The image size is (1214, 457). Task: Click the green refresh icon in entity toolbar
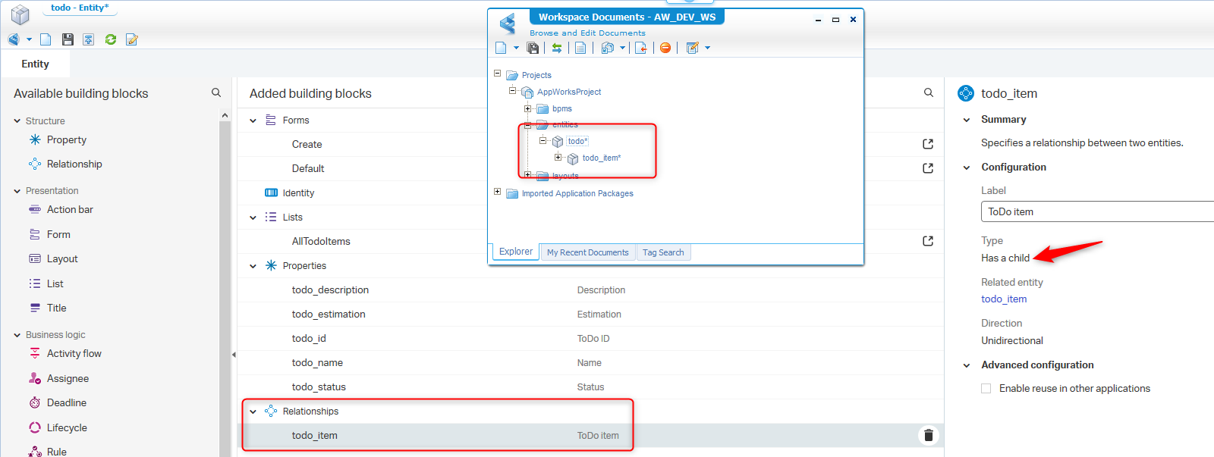pyautogui.click(x=111, y=39)
